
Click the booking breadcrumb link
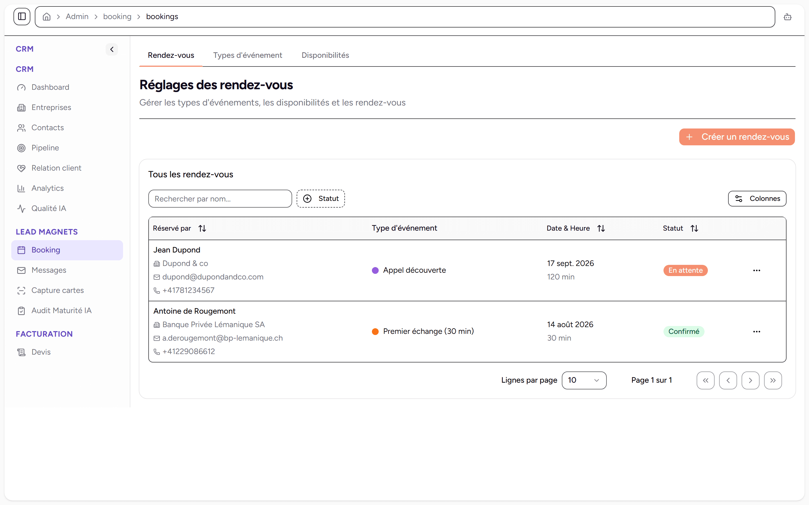117,17
